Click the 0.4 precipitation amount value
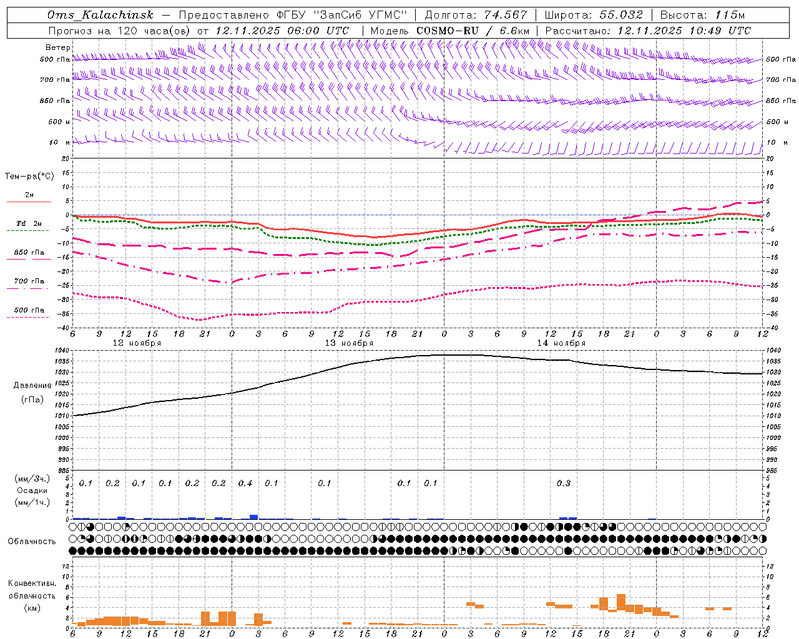The height and width of the screenshot is (639, 799). 245,484
